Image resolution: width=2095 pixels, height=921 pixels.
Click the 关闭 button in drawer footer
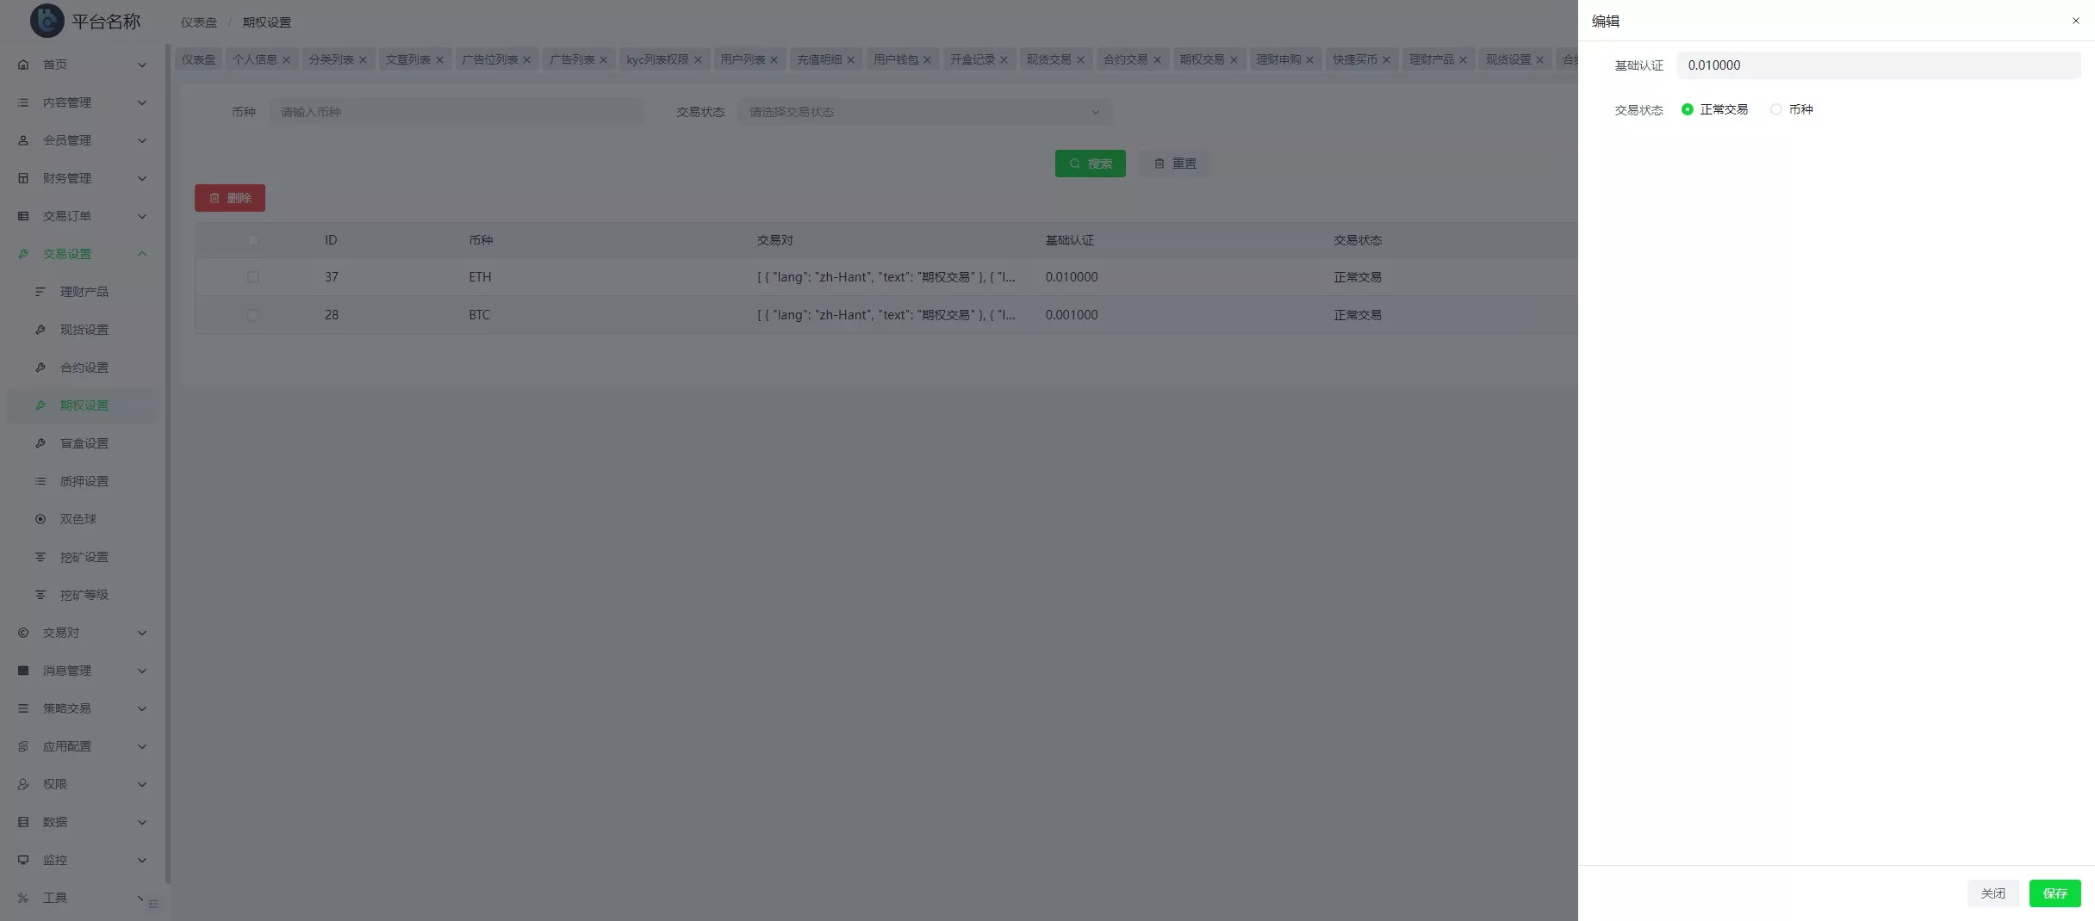point(1992,893)
